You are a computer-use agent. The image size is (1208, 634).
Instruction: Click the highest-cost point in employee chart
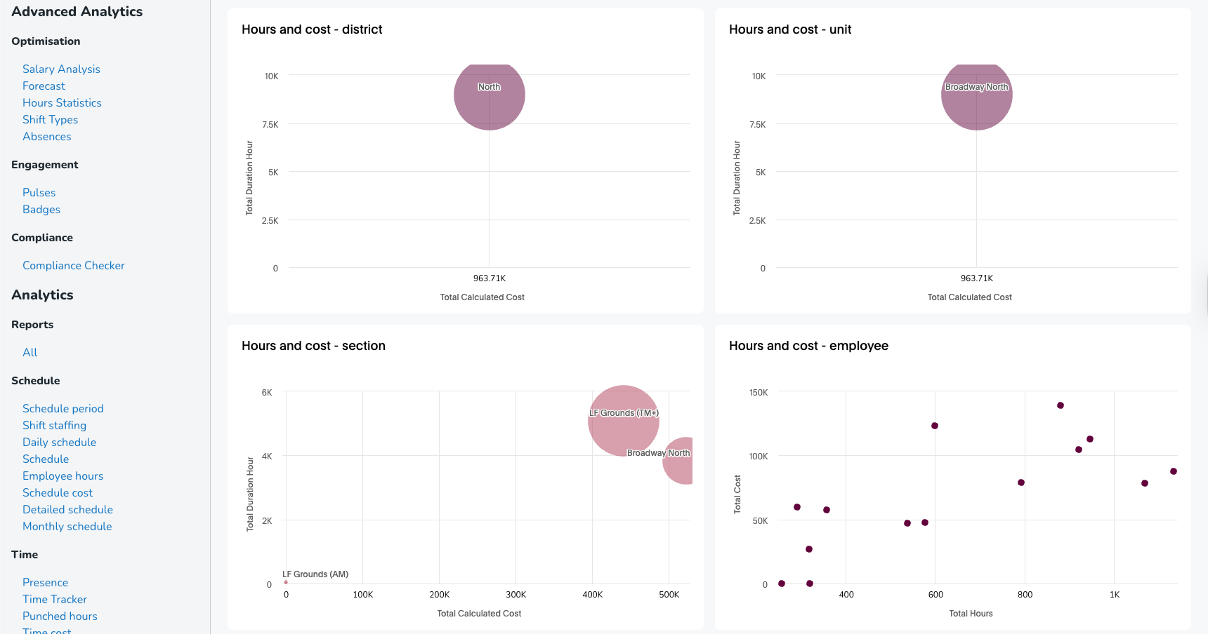tap(1061, 405)
